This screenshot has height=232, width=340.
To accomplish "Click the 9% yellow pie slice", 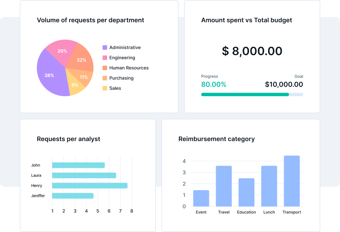I will tap(75, 85).
